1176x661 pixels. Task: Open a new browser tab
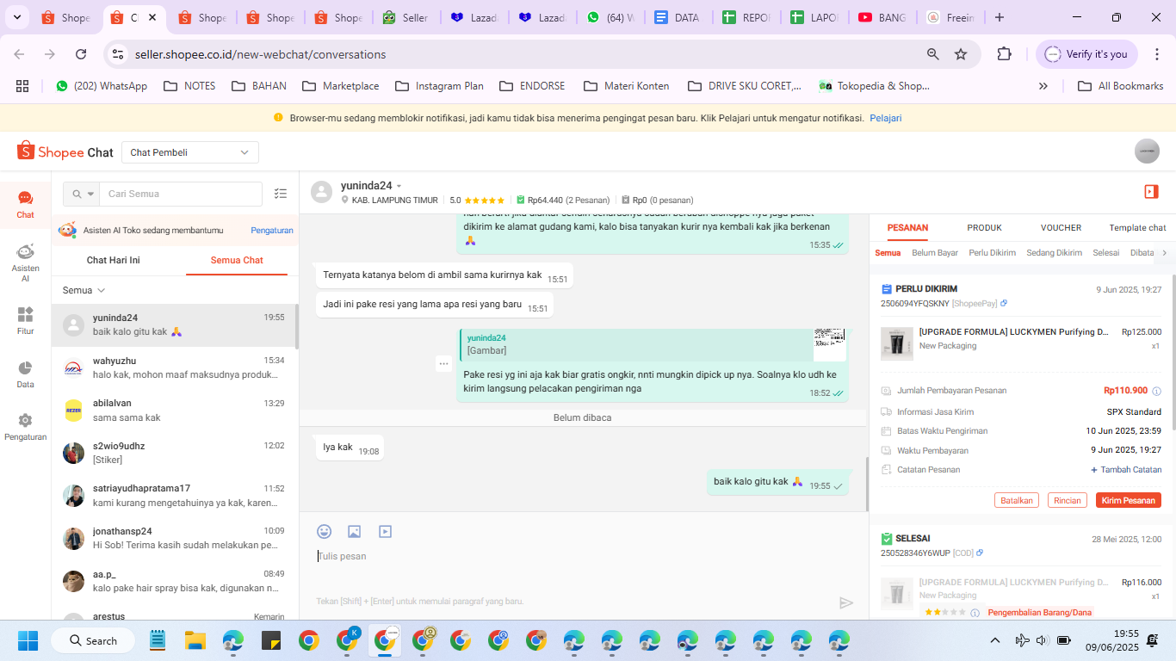tap(999, 17)
